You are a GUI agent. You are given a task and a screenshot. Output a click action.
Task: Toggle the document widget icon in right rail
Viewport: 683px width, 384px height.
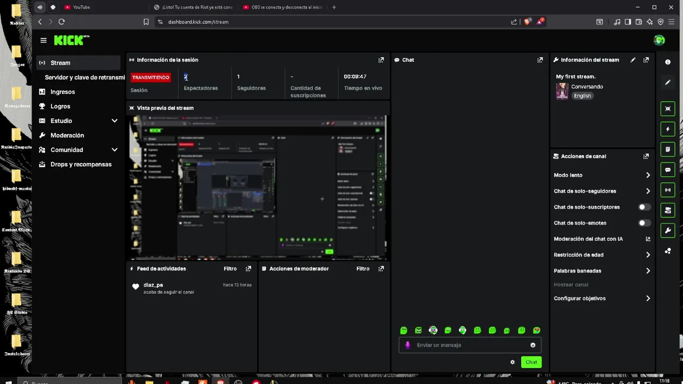point(668,149)
